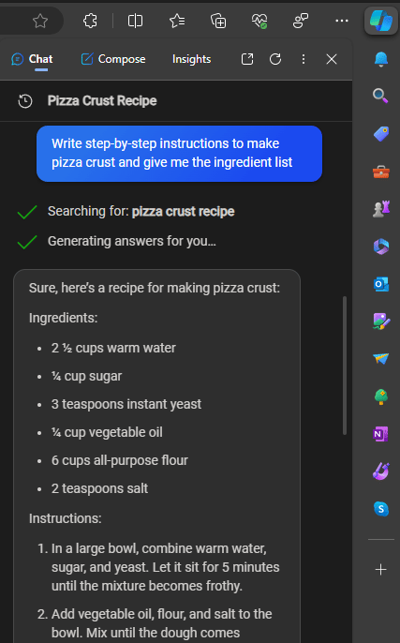Open Outlook from the sidebar
The width and height of the screenshot is (400, 643).
[381, 284]
